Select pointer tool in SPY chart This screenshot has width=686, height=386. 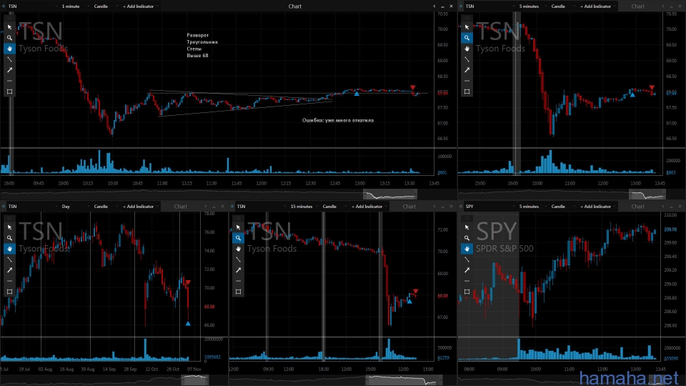pos(467,227)
